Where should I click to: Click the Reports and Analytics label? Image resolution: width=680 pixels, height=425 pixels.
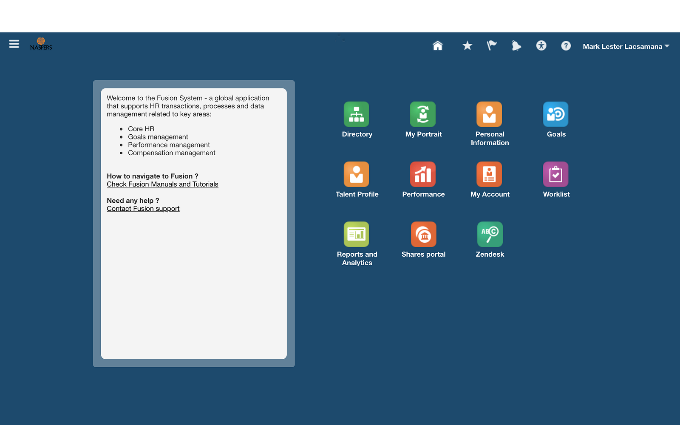(x=357, y=258)
